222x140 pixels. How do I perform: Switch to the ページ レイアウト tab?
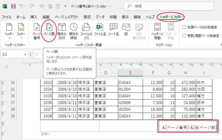(66, 17)
